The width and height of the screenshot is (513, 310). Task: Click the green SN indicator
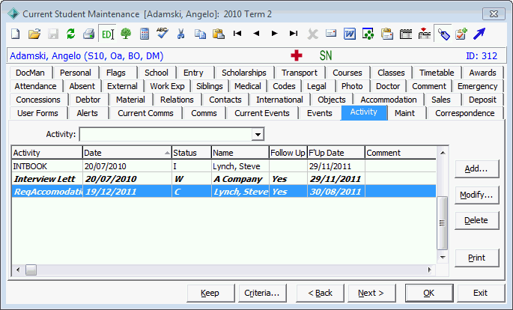coord(326,55)
